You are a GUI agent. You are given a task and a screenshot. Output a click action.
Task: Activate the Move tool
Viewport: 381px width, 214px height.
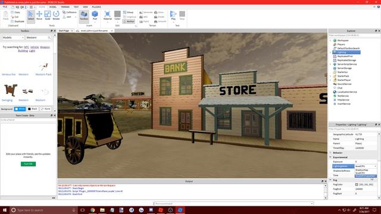coord(39,15)
